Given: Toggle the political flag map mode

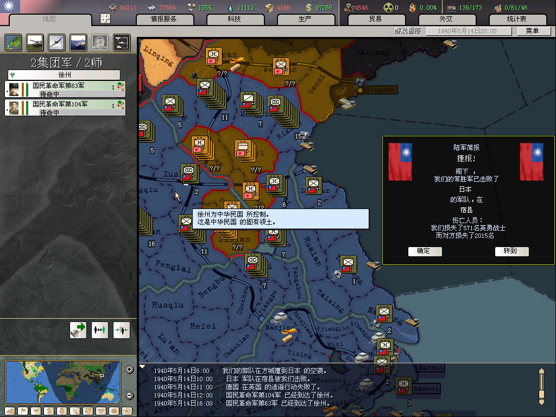Looking at the screenshot, I should pyautogui.click(x=23, y=410).
